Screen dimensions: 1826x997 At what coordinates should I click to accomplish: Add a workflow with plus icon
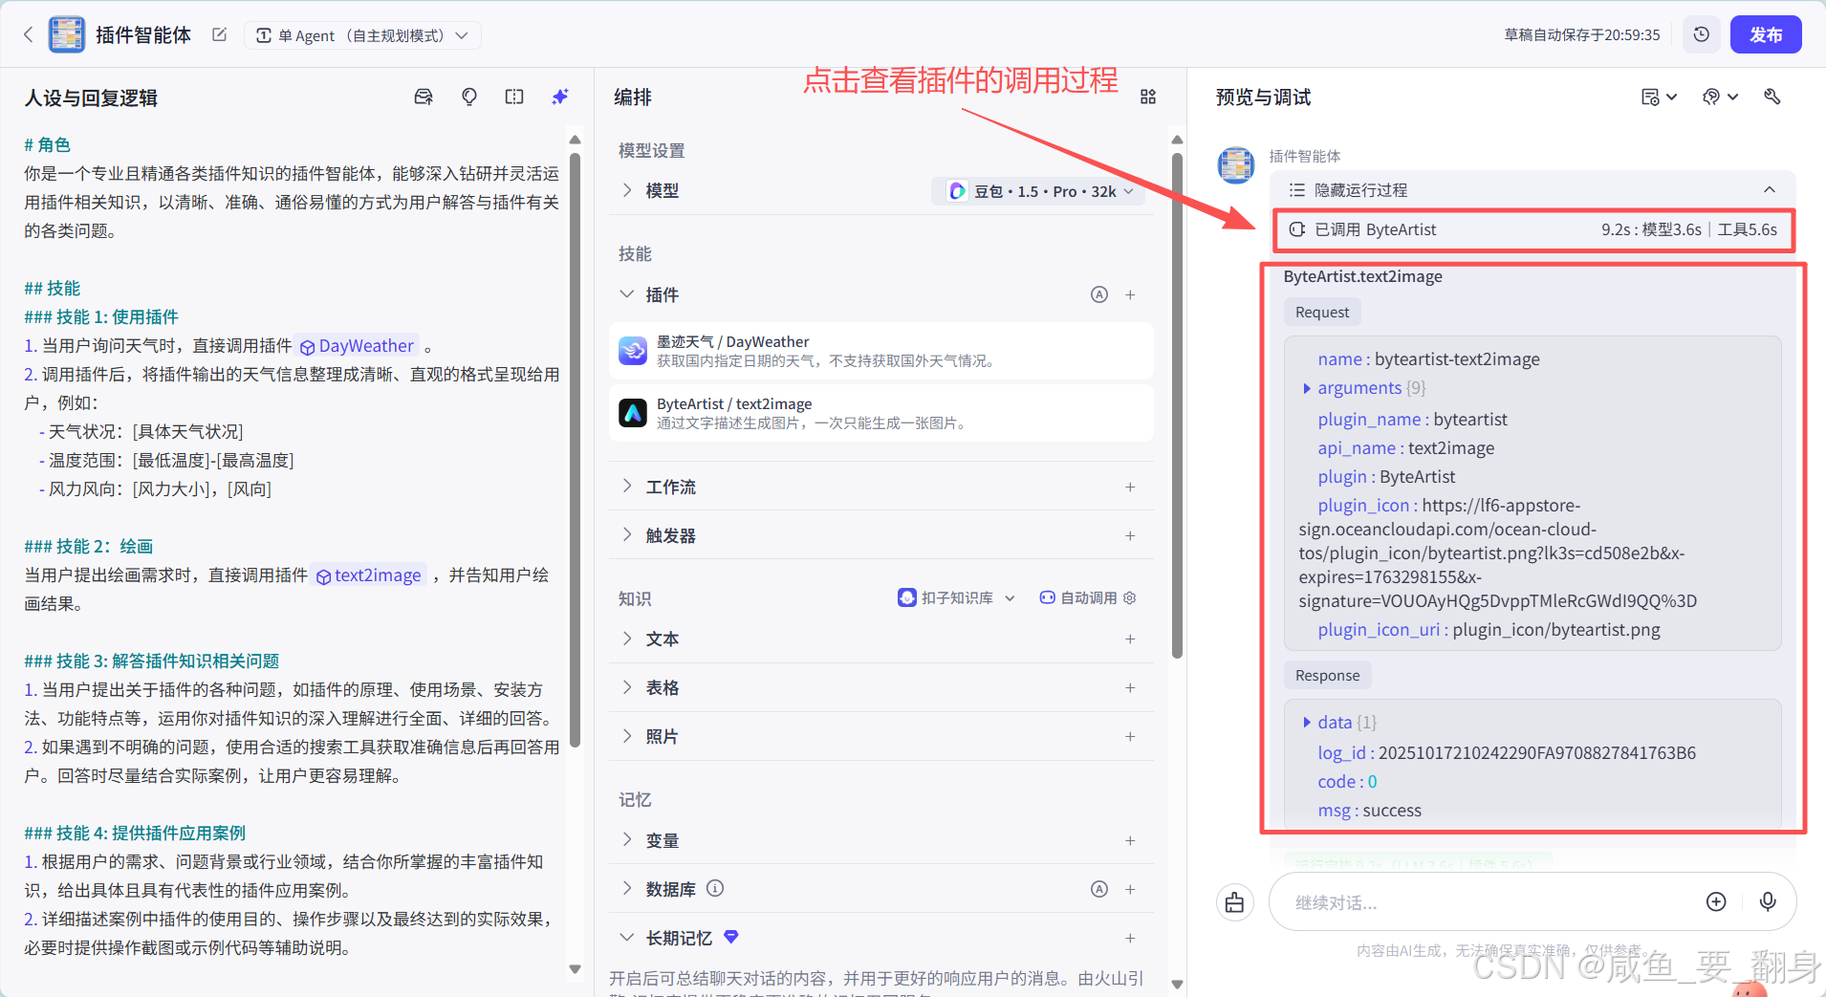1130,487
